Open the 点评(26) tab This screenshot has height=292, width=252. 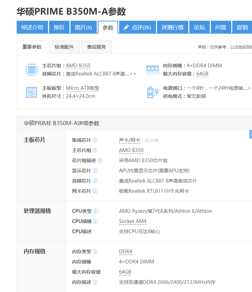pos(138,28)
